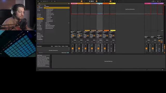Select the pink return track header
Image resolution: width=166 pixels, height=93 pixels.
pyautogui.click(x=148, y=3)
